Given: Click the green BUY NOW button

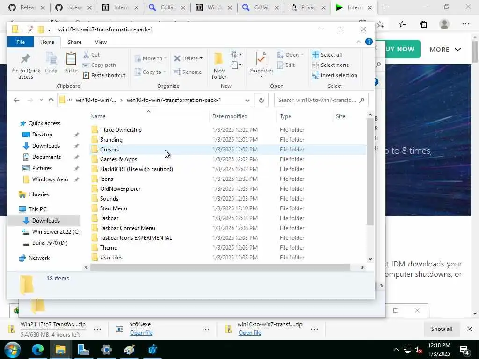Looking at the screenshot, I should (399, 49).
